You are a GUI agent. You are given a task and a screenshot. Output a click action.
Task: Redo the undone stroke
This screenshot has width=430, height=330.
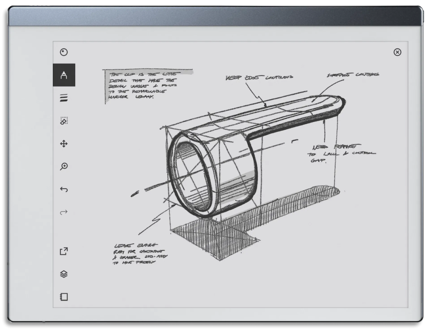coord(64,212)
